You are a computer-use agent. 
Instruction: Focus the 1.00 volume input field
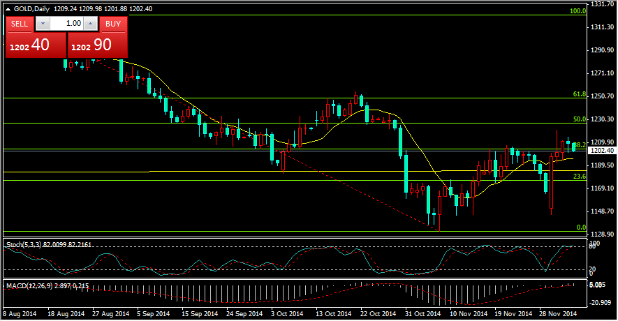(x=67, y=24)
